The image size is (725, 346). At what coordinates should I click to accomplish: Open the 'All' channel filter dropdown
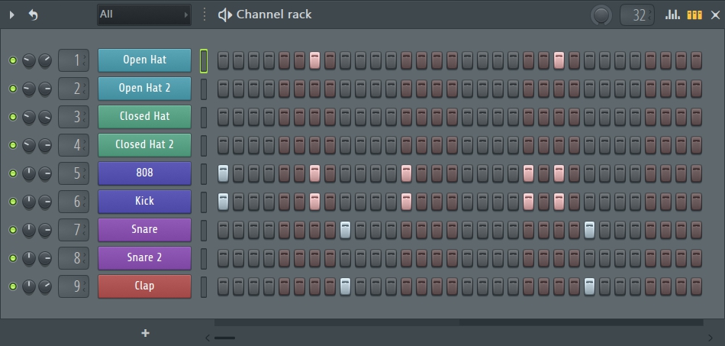click(144, 15)
